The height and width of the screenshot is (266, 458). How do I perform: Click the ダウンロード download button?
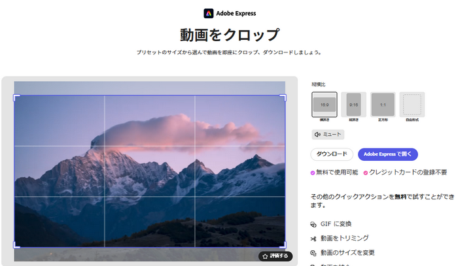(x=332, y=154)
